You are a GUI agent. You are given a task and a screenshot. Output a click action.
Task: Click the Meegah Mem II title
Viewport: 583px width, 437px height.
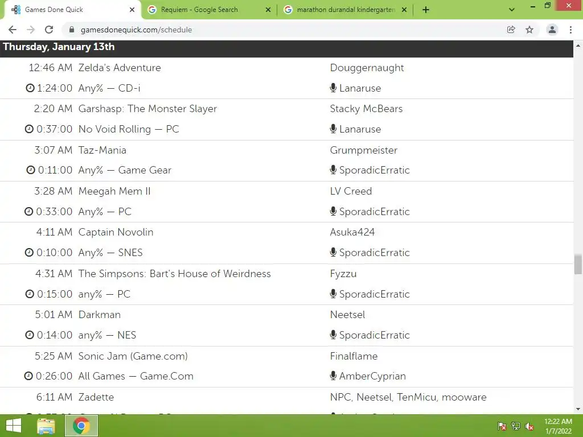pyautogui.click(x=114, y=191)
